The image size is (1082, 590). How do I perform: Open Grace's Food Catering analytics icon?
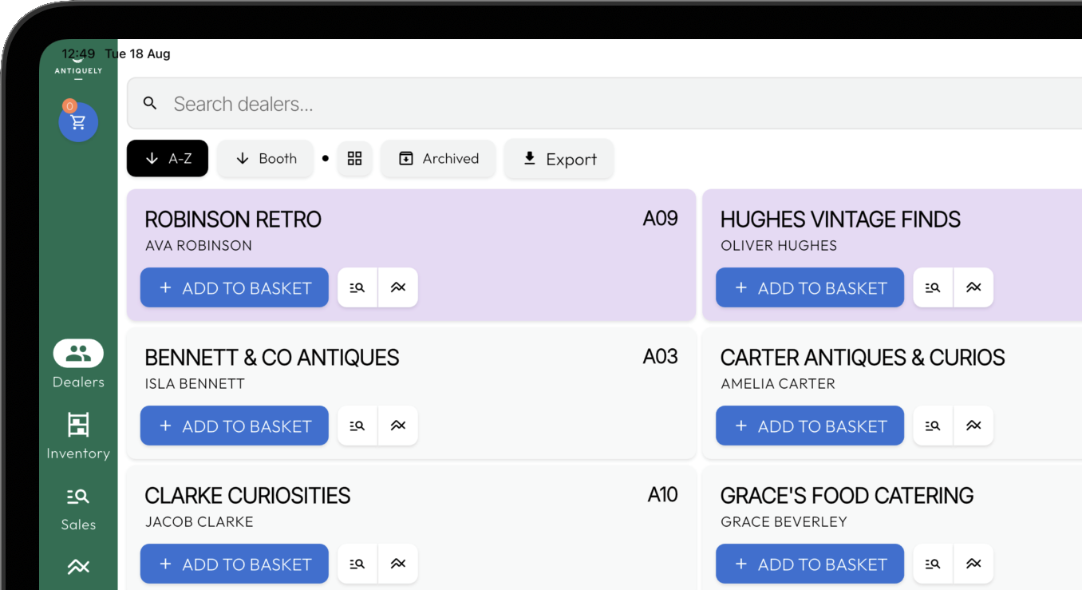coord(973,564)
